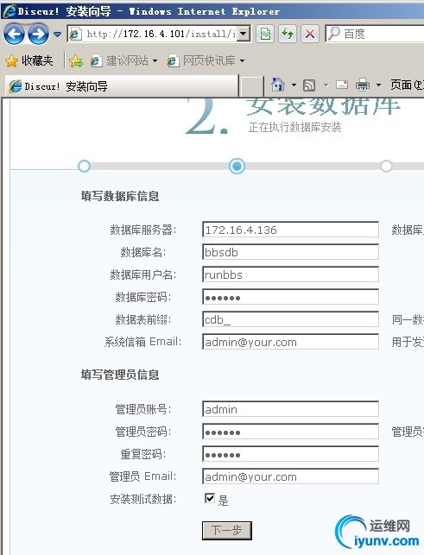Click the active second progress step circle
Image resolution: width=424 pixels, height=555 pixels.
[237, 166]
